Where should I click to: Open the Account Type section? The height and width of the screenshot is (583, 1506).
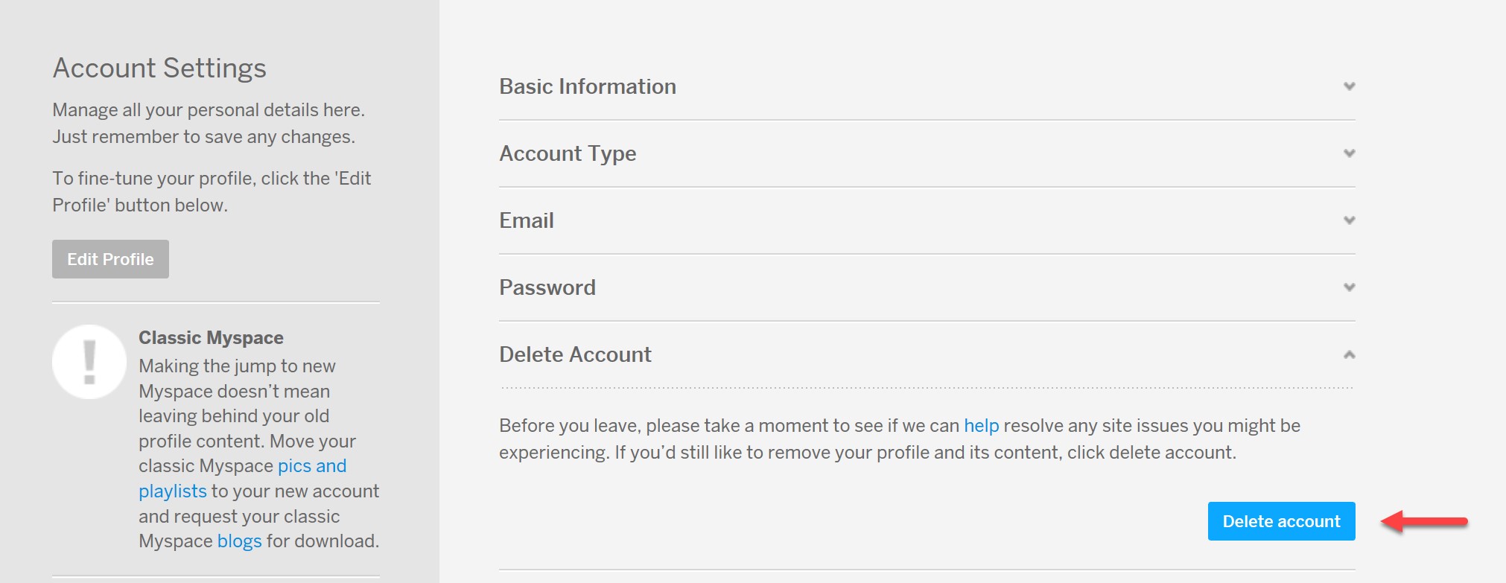568,153
